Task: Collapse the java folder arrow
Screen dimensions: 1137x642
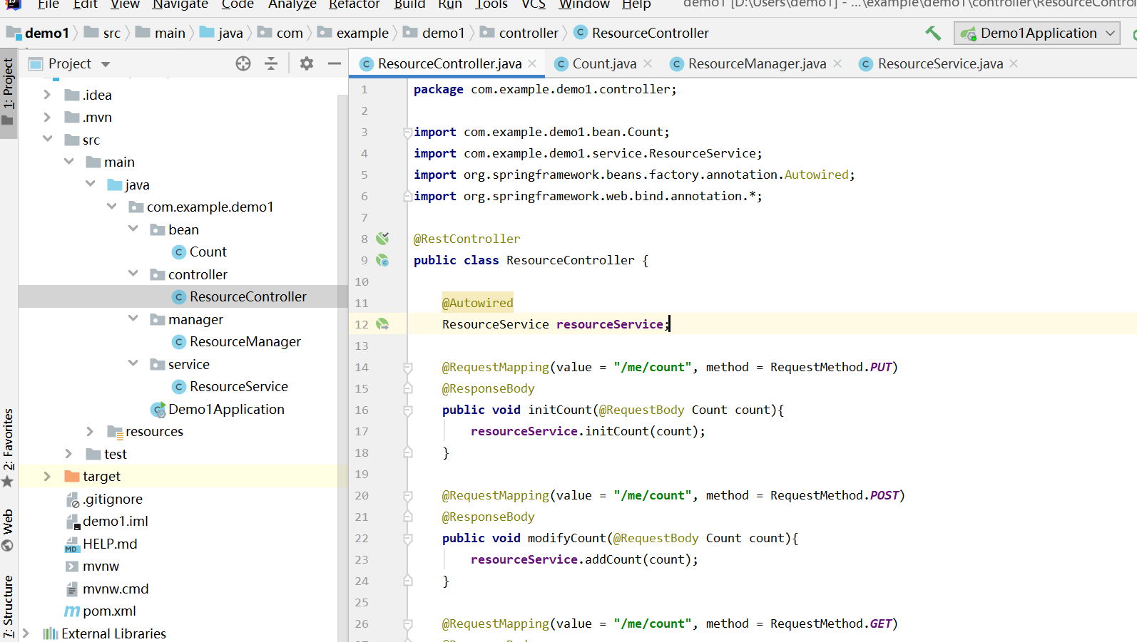Action: [x=91, y=184]
